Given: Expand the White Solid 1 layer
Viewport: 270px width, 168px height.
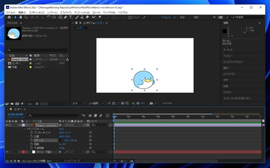Looking at the screenshot, I should coord(20,152).
